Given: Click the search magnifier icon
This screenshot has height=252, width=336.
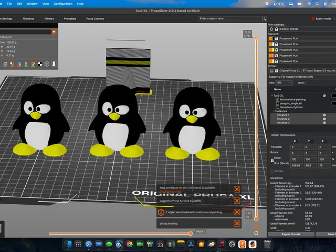Looking at the screenshot, I should coord(264,19).
